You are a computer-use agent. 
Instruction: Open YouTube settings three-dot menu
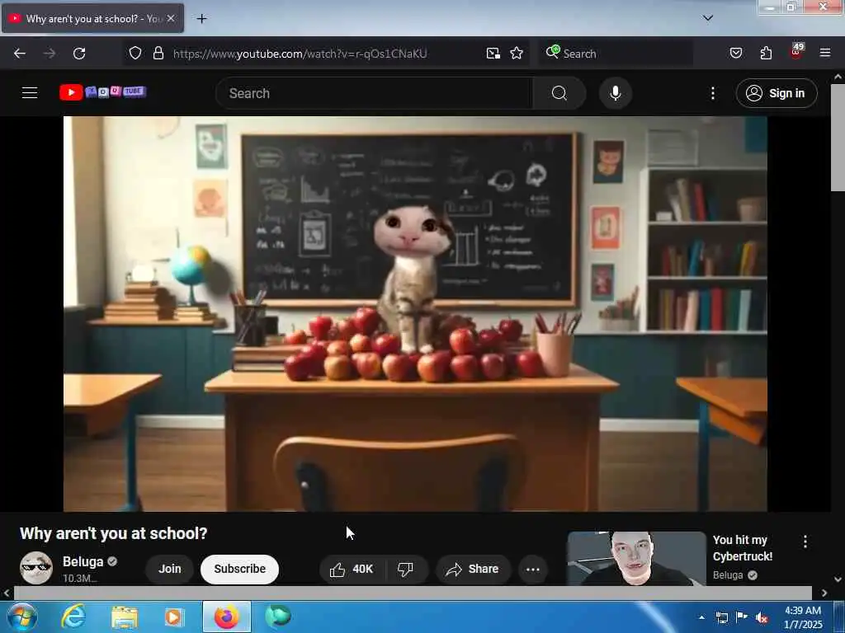click(x=712, y=93)
